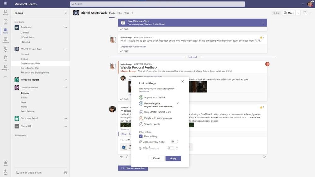Viewport: 315px width, 177px height.
Task: Click the channel info icon
Action: click(305, 13)
